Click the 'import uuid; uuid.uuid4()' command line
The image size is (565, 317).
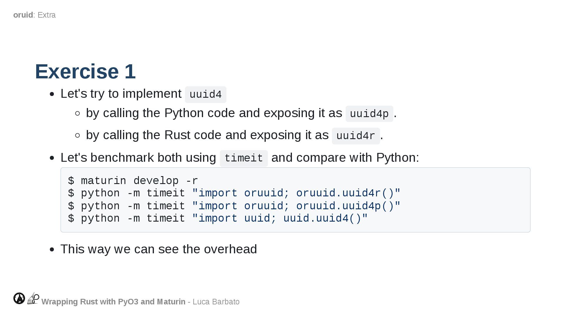(x=218, y=218)
